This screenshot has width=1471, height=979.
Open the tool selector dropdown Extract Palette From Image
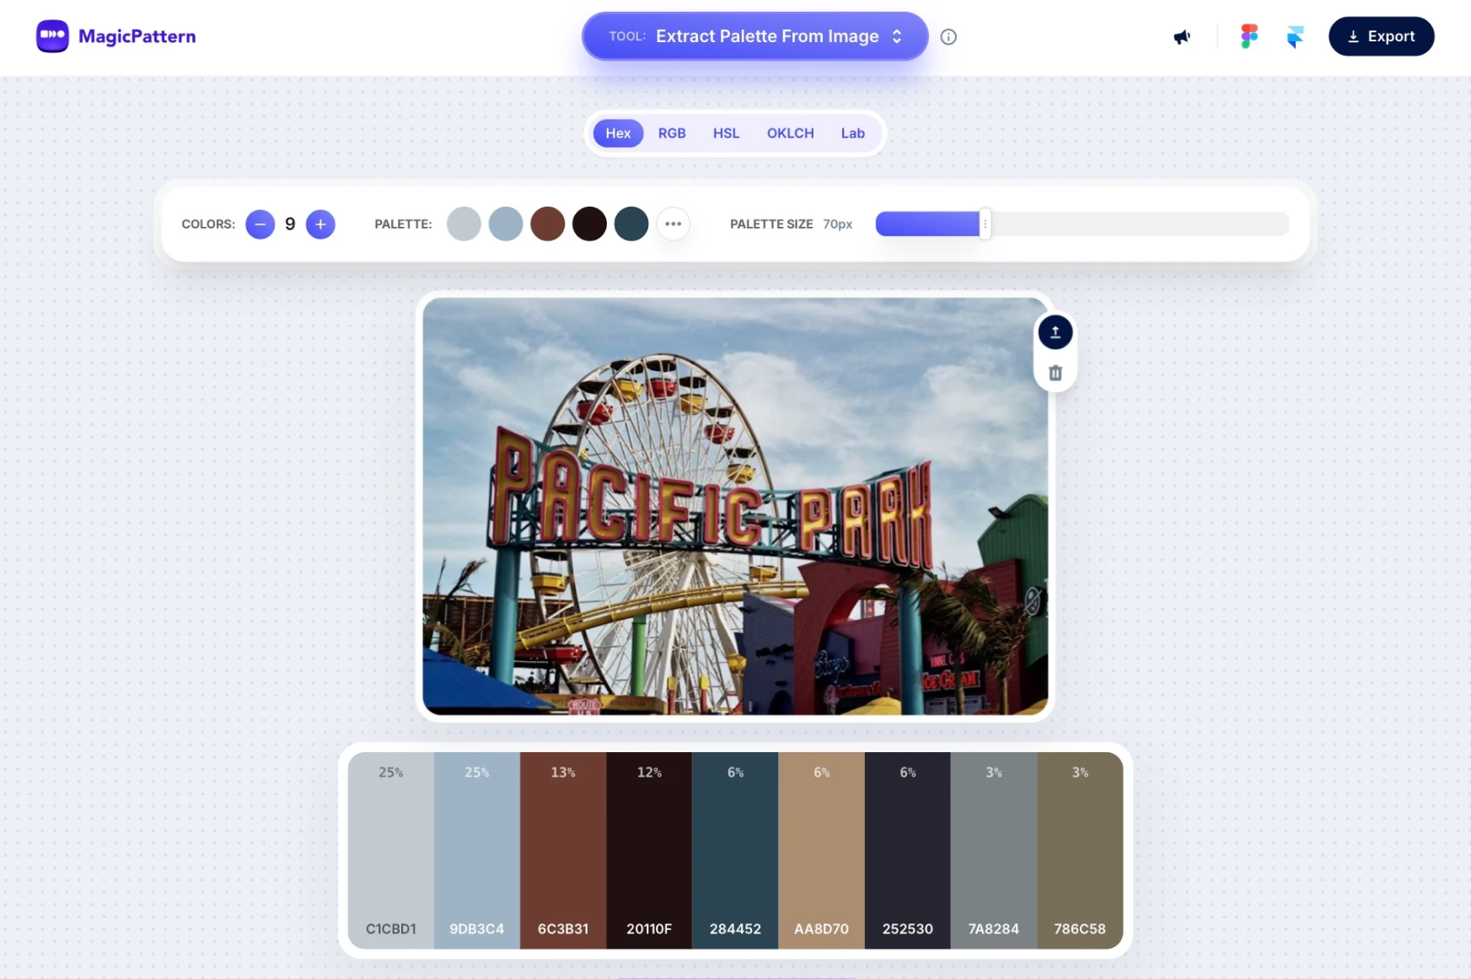click(754, 36)
